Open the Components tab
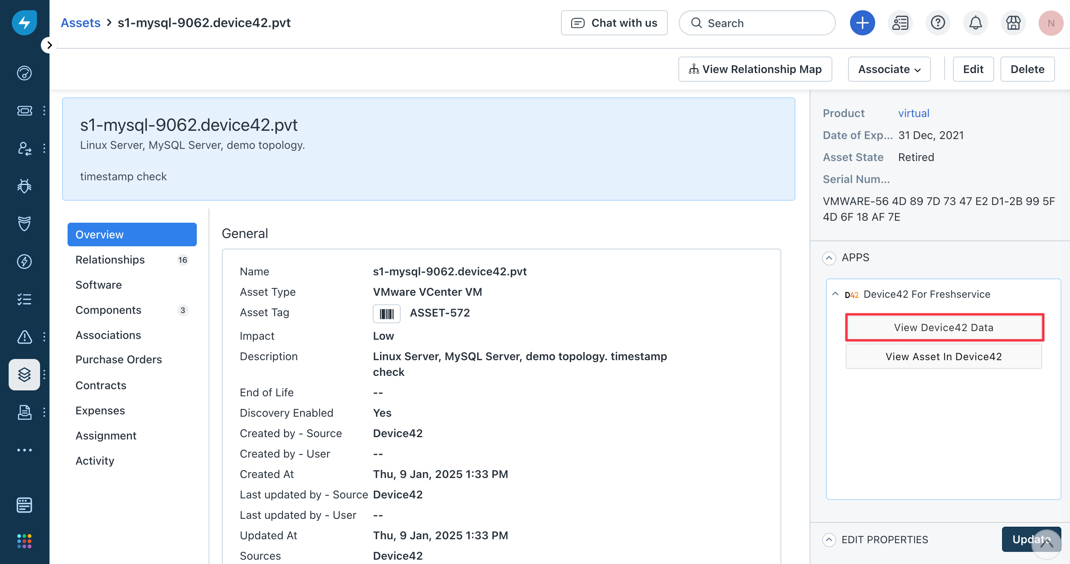Viewport: 1070px width, 564px height. pyautogui.click(x=108, y=310)
